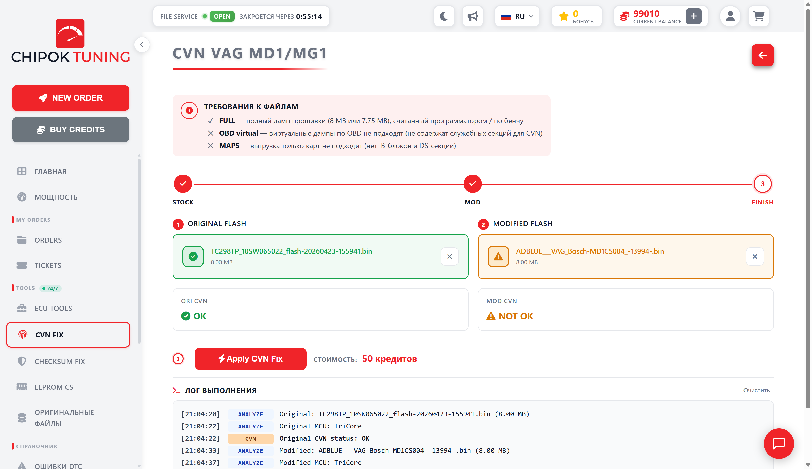Image resolution: width=812 pixels, height=469 pixels.
Task: Start a NEW ORDER
Action: click(71, 98)
